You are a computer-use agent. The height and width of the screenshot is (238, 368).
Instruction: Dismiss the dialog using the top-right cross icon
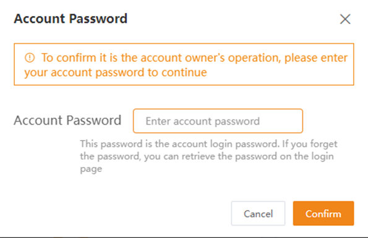pos(345,19)
